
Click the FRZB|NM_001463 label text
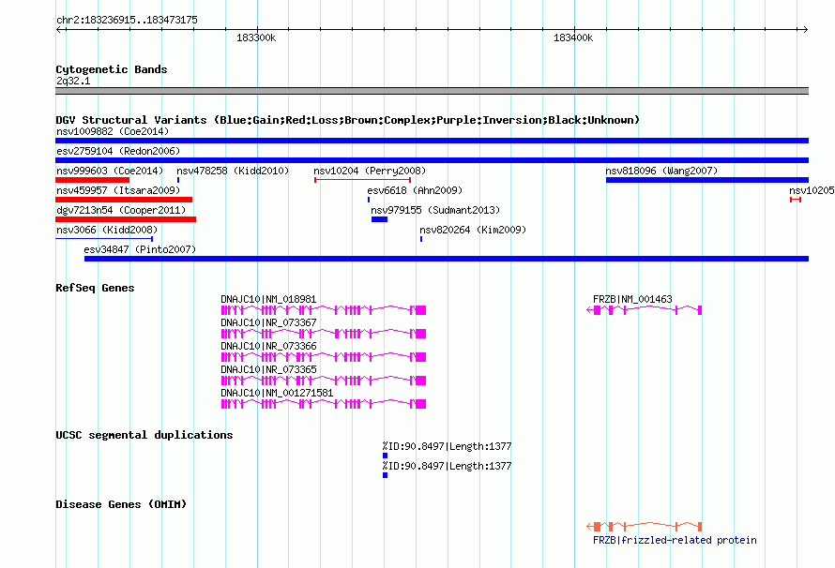tap(632, 299)
